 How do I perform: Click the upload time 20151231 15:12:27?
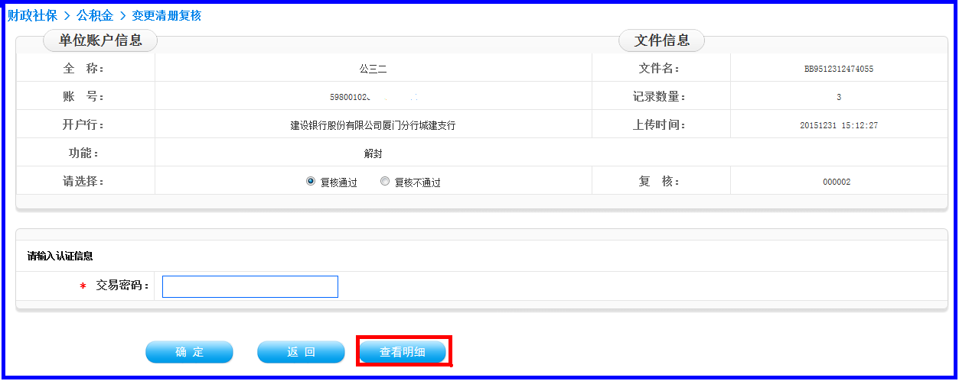click(x=838, y=125)
